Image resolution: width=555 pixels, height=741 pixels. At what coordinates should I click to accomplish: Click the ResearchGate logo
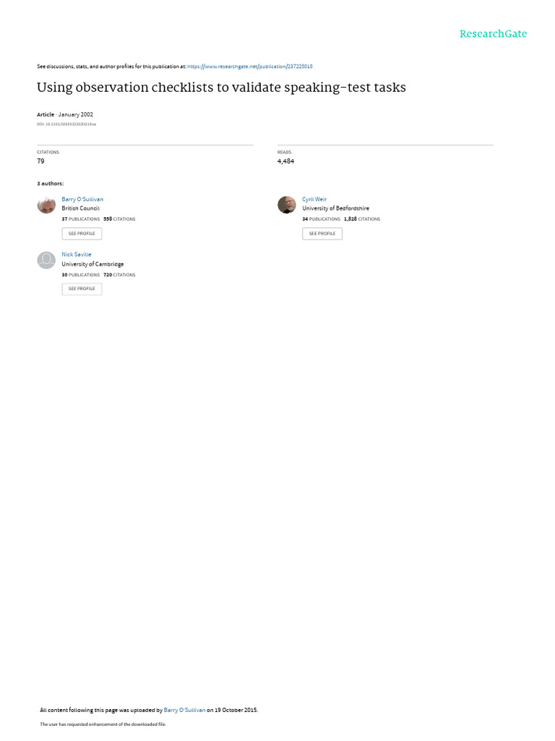[493, 33]
